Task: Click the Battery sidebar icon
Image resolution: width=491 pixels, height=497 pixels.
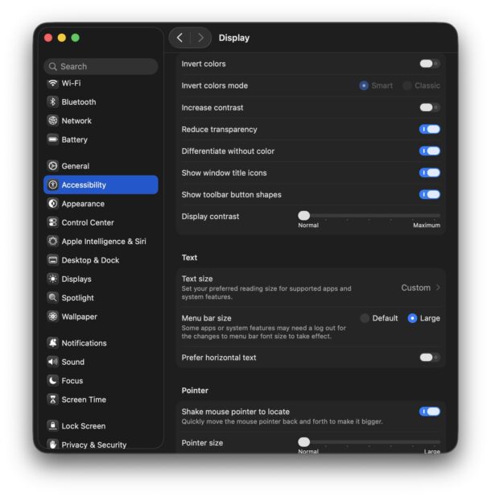Action: [x=53, y=139]
